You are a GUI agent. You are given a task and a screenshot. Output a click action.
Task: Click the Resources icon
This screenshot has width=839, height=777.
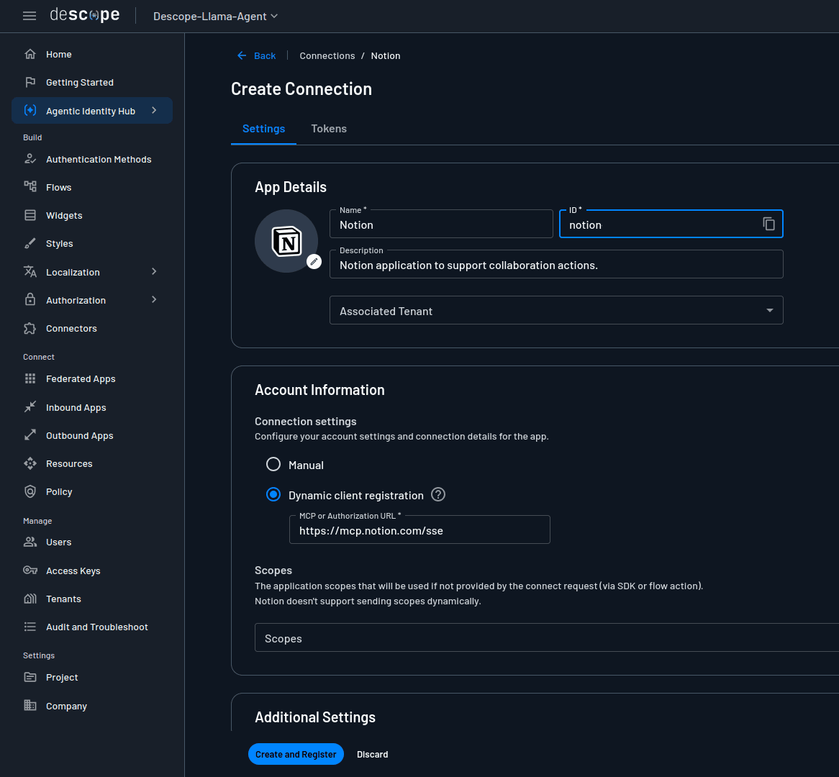[30, 463]
